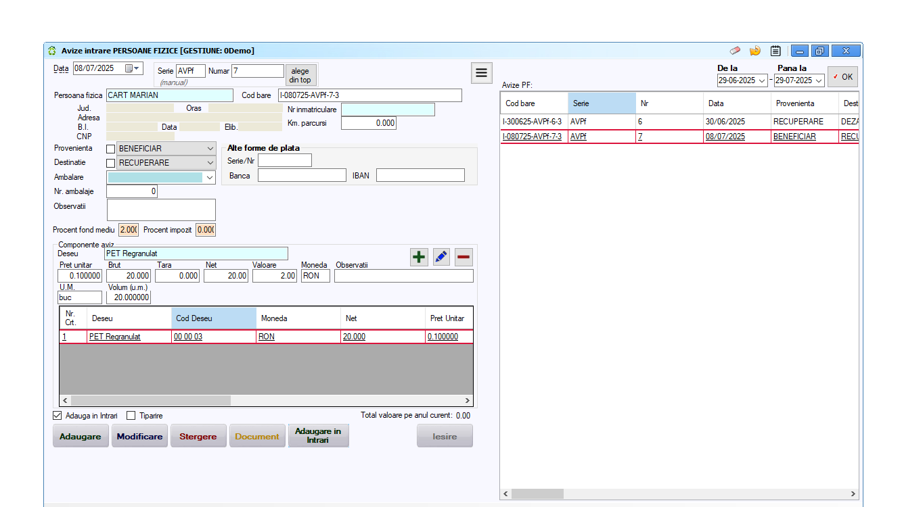Viewport: 902px width, 507px height.
Task: Click the green plus add component icon
Action: [x=420, y=257]
